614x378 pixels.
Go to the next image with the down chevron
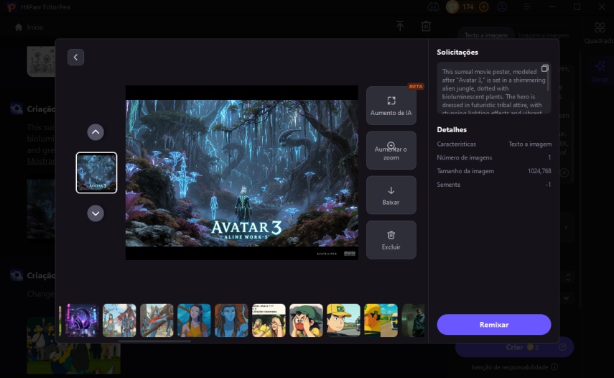(96, 213)
